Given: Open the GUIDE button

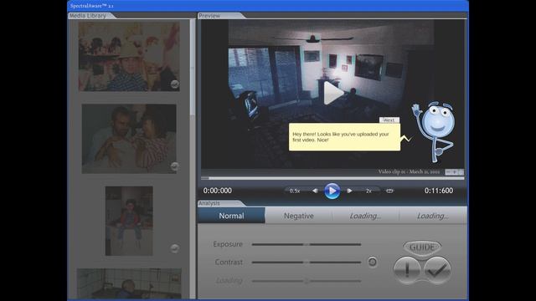Looking at the screenshot, I should click(x=422, y=247).
